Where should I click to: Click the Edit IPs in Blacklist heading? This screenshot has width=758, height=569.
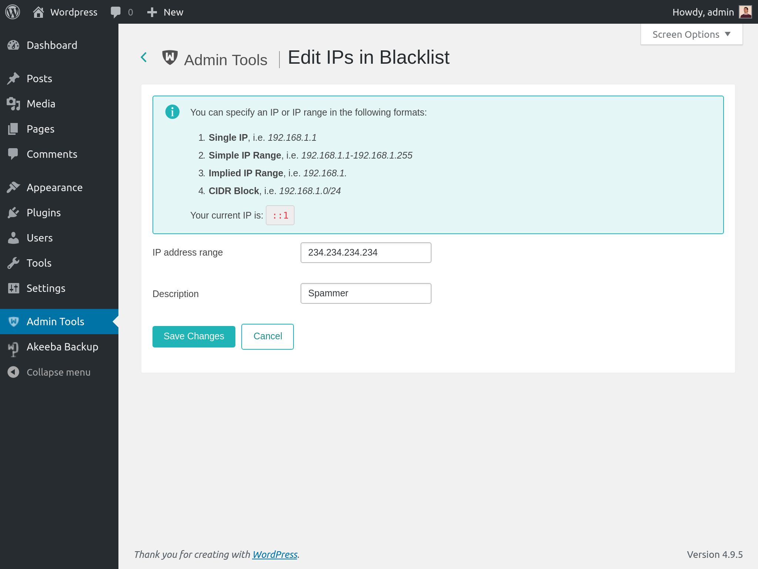click(x=369, y=57)
